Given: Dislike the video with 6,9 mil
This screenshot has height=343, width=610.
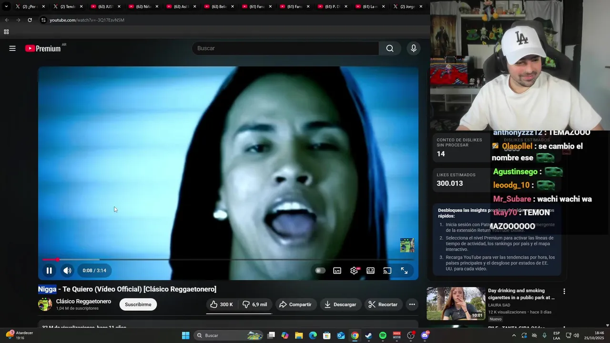Looking at the screenshot, I should (254, 304).
